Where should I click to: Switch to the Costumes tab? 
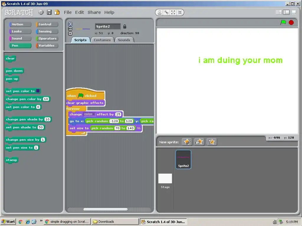click(102, 40)
